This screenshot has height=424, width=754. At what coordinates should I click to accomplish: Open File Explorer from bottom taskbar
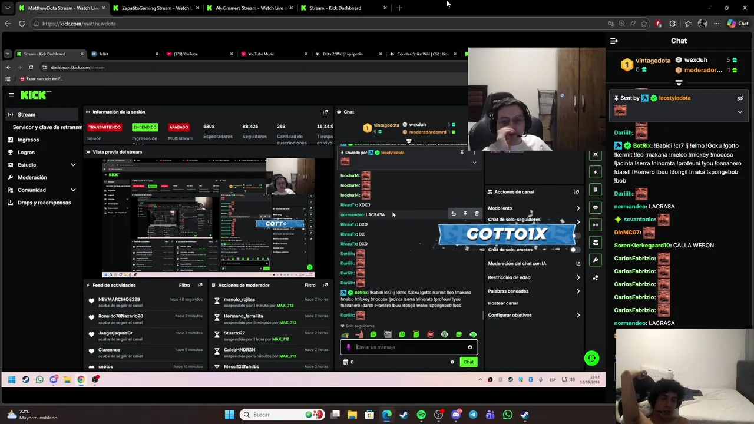tap(352, 415)
